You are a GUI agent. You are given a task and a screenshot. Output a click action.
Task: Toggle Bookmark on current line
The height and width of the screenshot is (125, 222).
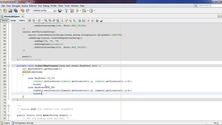pyautogui.click(x=75, y=21)
